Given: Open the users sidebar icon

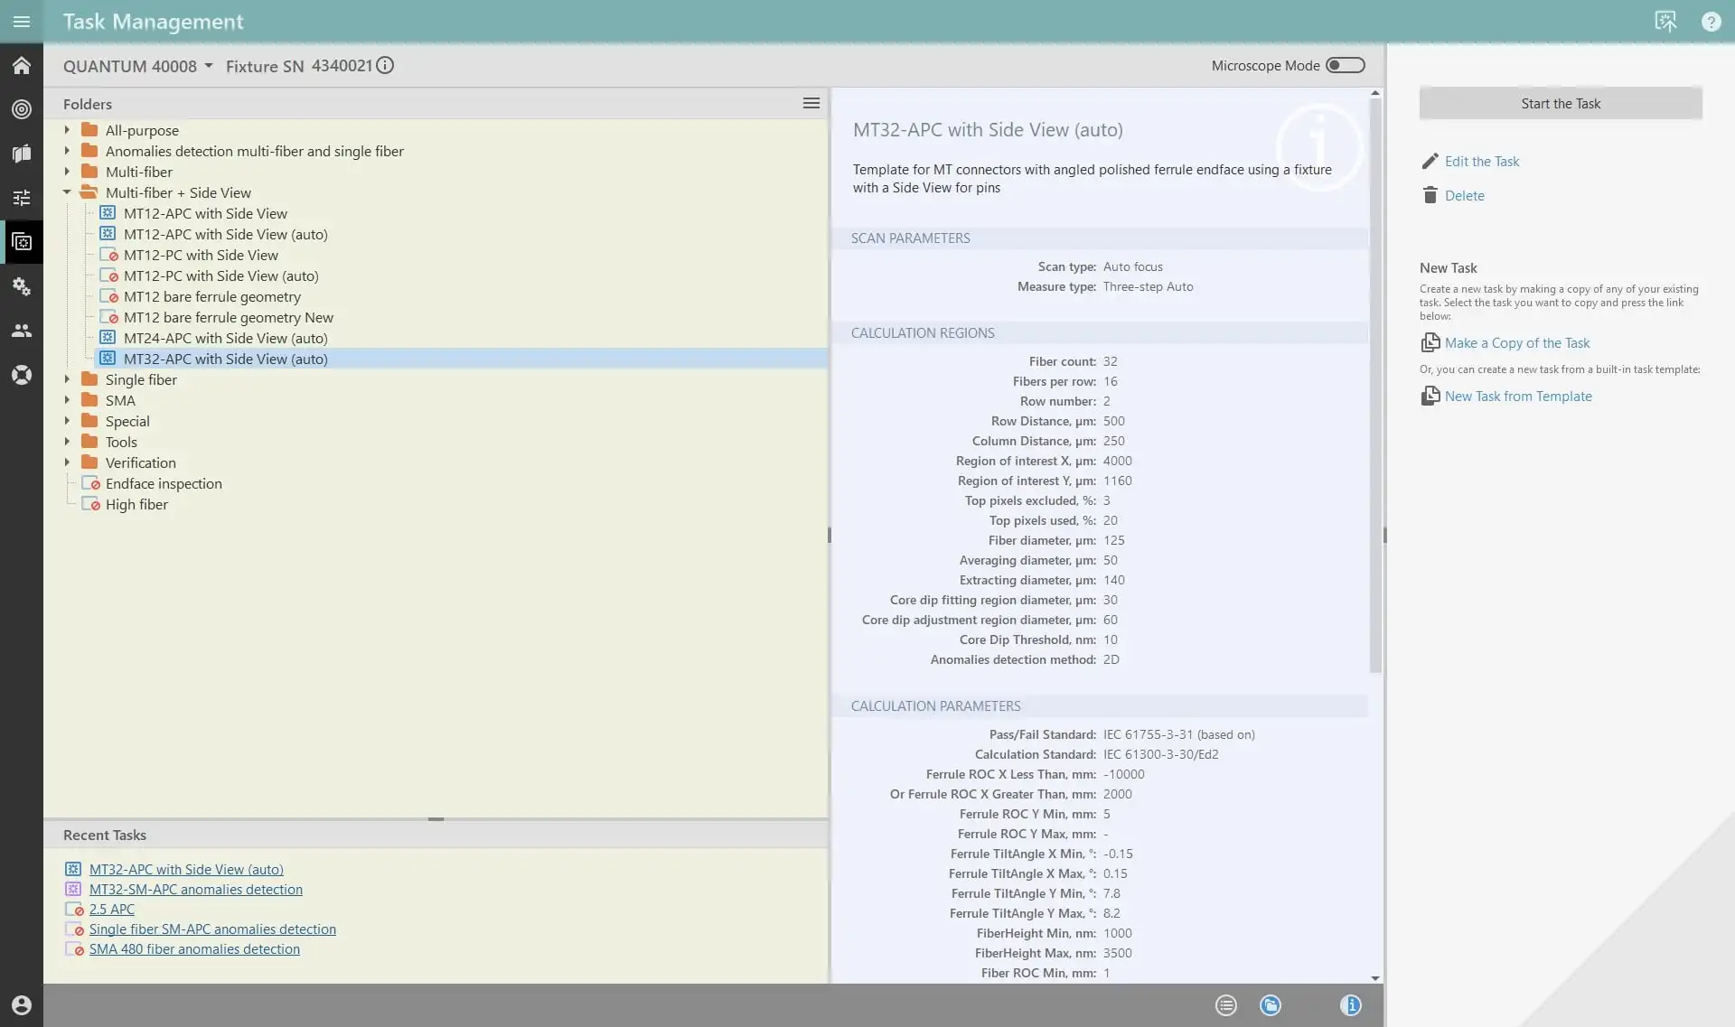Looking at the screenshot, I should tap(22, 331).
